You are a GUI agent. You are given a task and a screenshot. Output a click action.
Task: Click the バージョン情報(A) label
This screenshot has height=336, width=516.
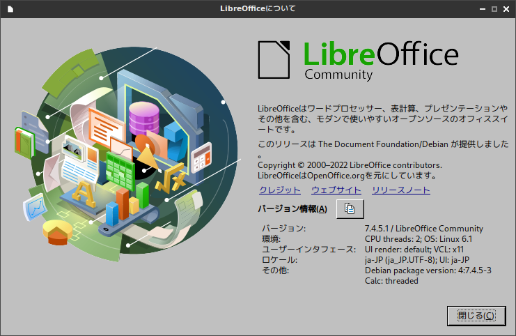tap(292, 209)
